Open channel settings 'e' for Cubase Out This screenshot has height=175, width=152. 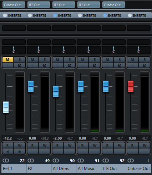click(x=145, y=65)
